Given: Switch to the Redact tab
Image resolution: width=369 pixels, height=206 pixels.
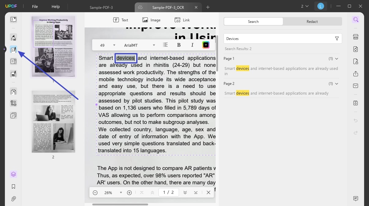Looking at the screenshot, I should [x=312, y=21].
